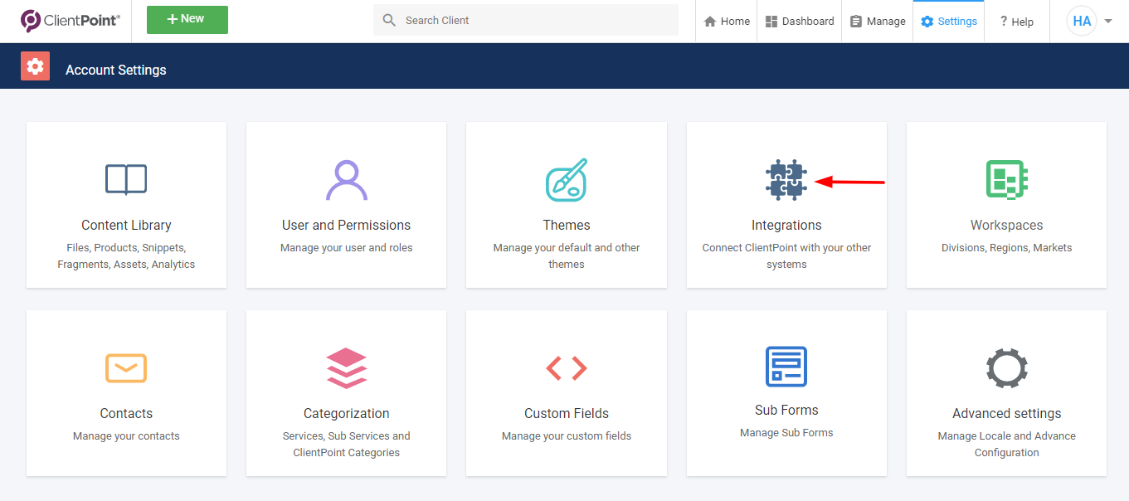Click 'Manage your user and roles' text
This screenshot has width=1129, height=501.
tap(346, 247)
